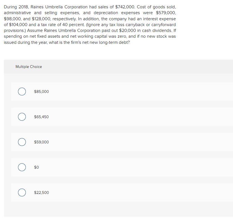Click the $98,000 amount in question text
This screenshot has height=218, width=233.
coord(13,19)
